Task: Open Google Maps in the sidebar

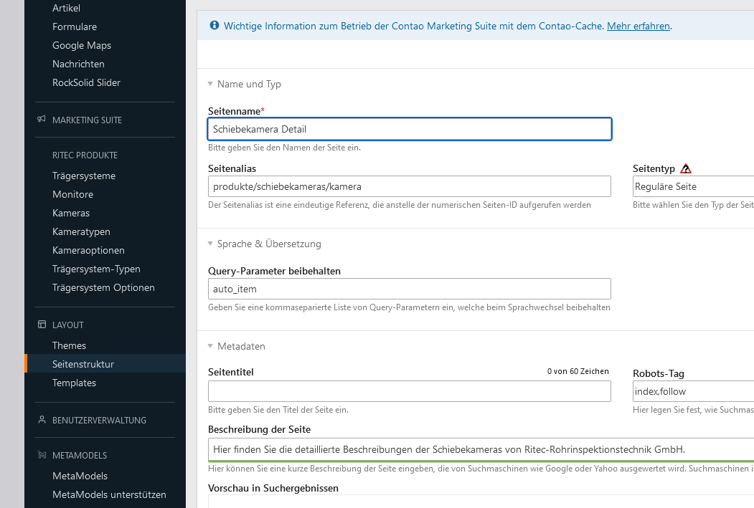Action: pos(82,45)
